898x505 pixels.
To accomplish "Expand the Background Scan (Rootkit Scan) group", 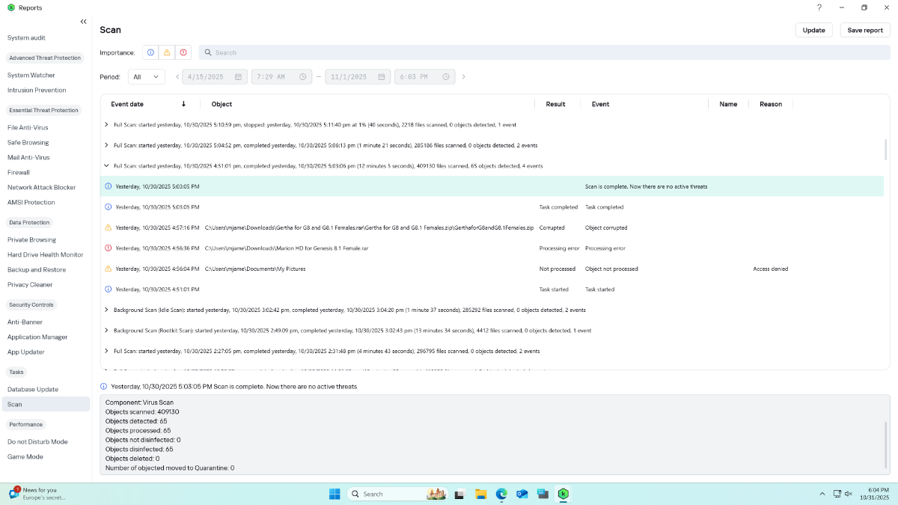I will click(x=106, y=330).
